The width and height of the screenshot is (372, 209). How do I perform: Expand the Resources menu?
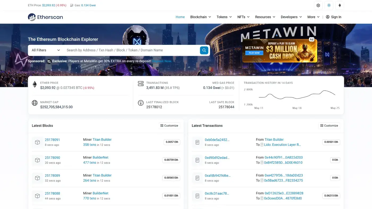click(x=265, y=17)
